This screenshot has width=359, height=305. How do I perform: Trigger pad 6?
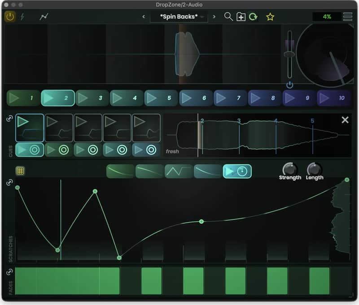coord(196,98)
